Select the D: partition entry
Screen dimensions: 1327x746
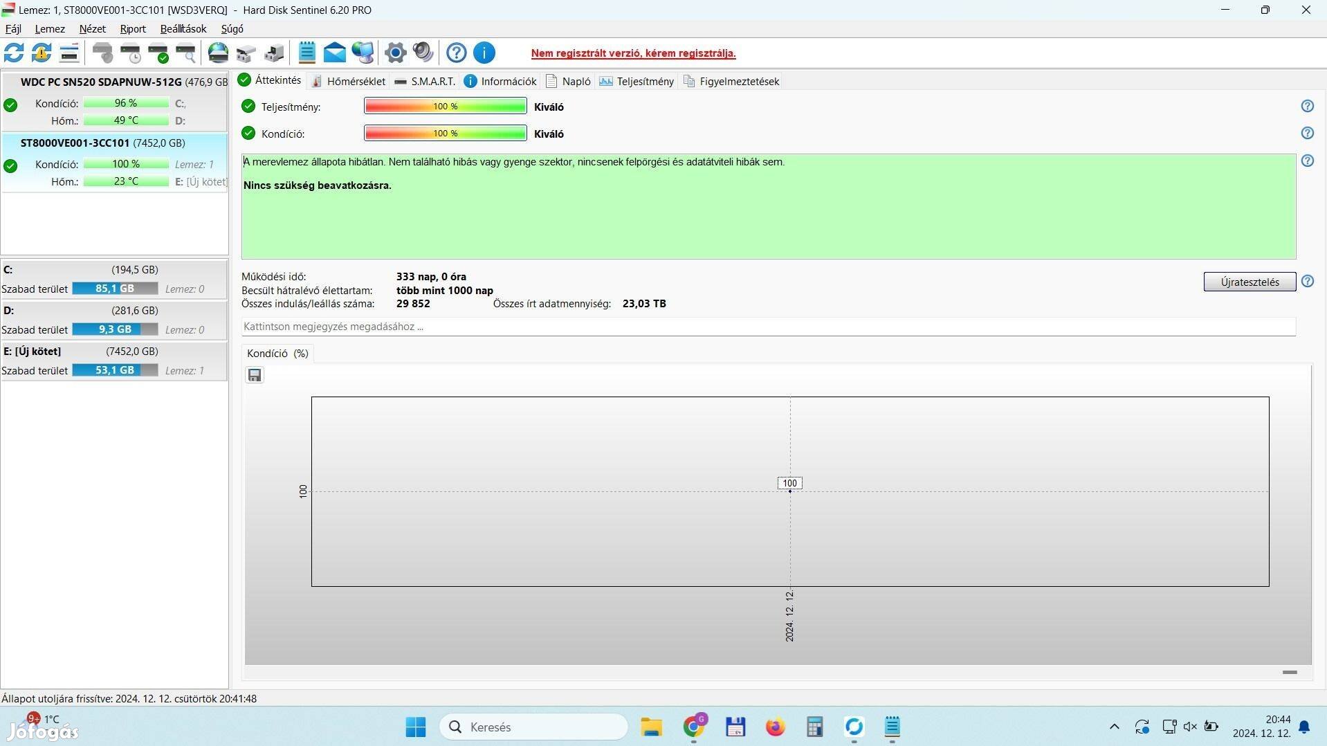point(114,320)
